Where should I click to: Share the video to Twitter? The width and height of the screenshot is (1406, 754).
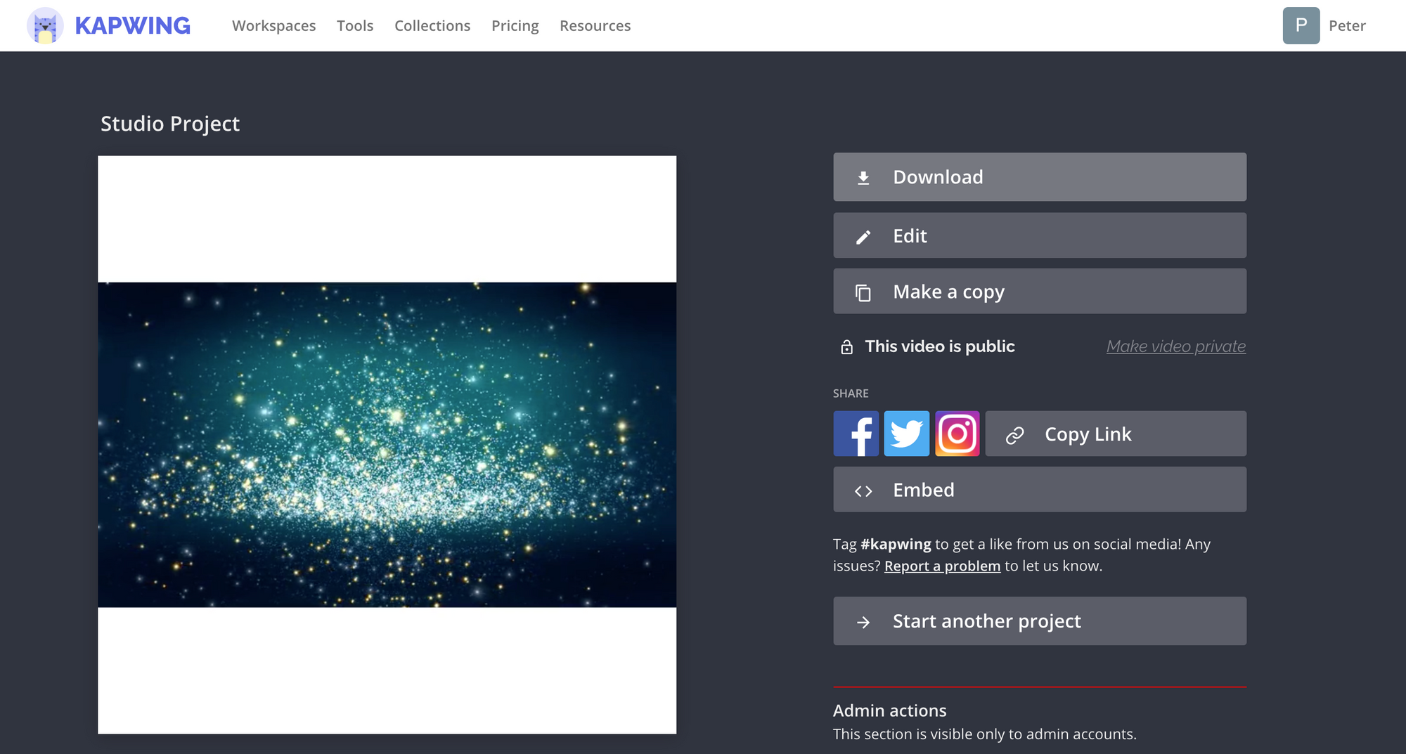(x=906, y=434)
